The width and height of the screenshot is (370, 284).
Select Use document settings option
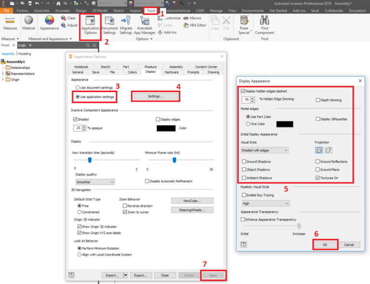pos(94,88)
